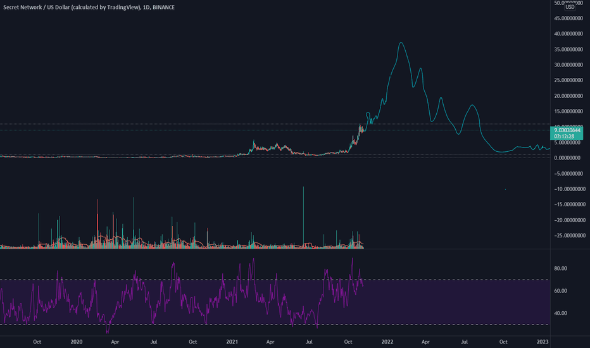Click the BINANCE exchange label

coord(163,7)
